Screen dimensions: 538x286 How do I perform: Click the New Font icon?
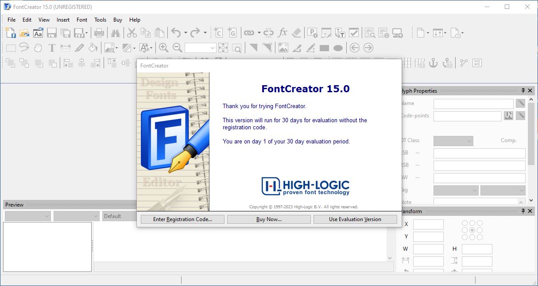point(11,32)
